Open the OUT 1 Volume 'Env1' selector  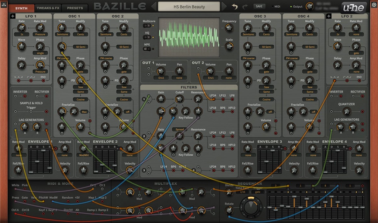point(161,78)
